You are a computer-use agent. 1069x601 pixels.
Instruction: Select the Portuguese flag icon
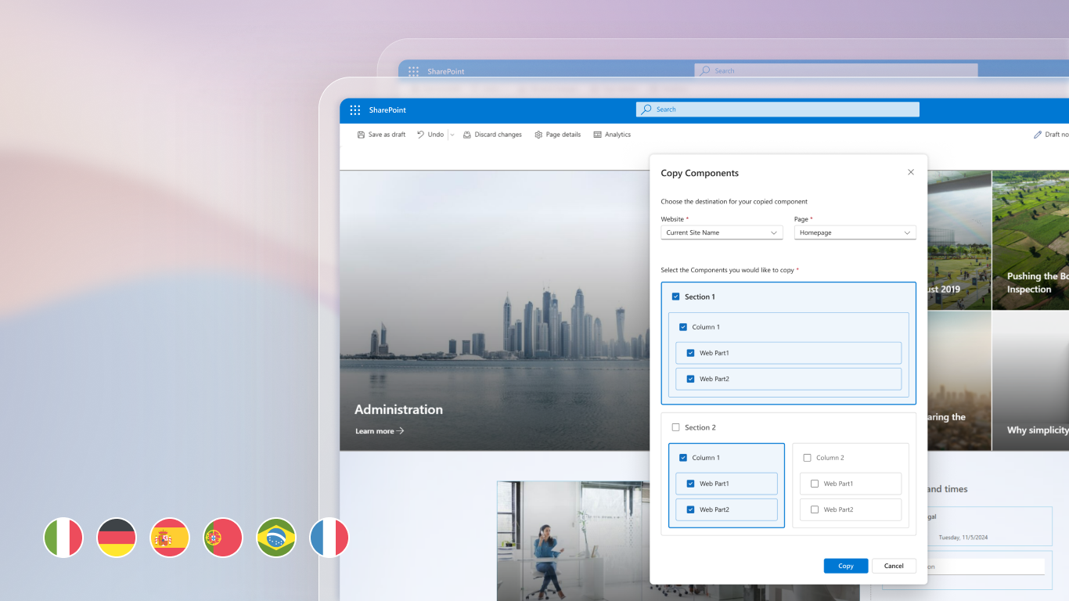click(223, 538)
